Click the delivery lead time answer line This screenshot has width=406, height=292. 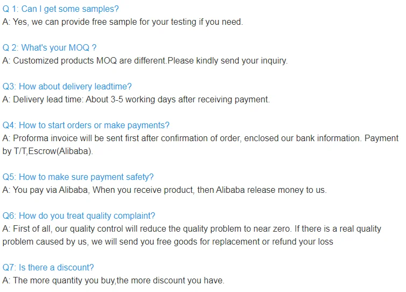136,100
